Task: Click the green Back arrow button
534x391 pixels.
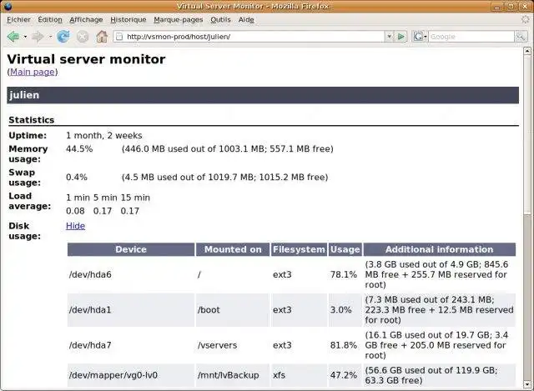Action: coord(13,37)
